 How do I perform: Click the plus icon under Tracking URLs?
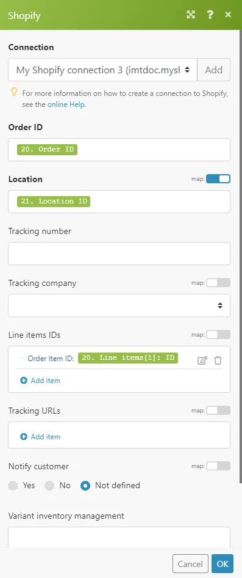24,437
